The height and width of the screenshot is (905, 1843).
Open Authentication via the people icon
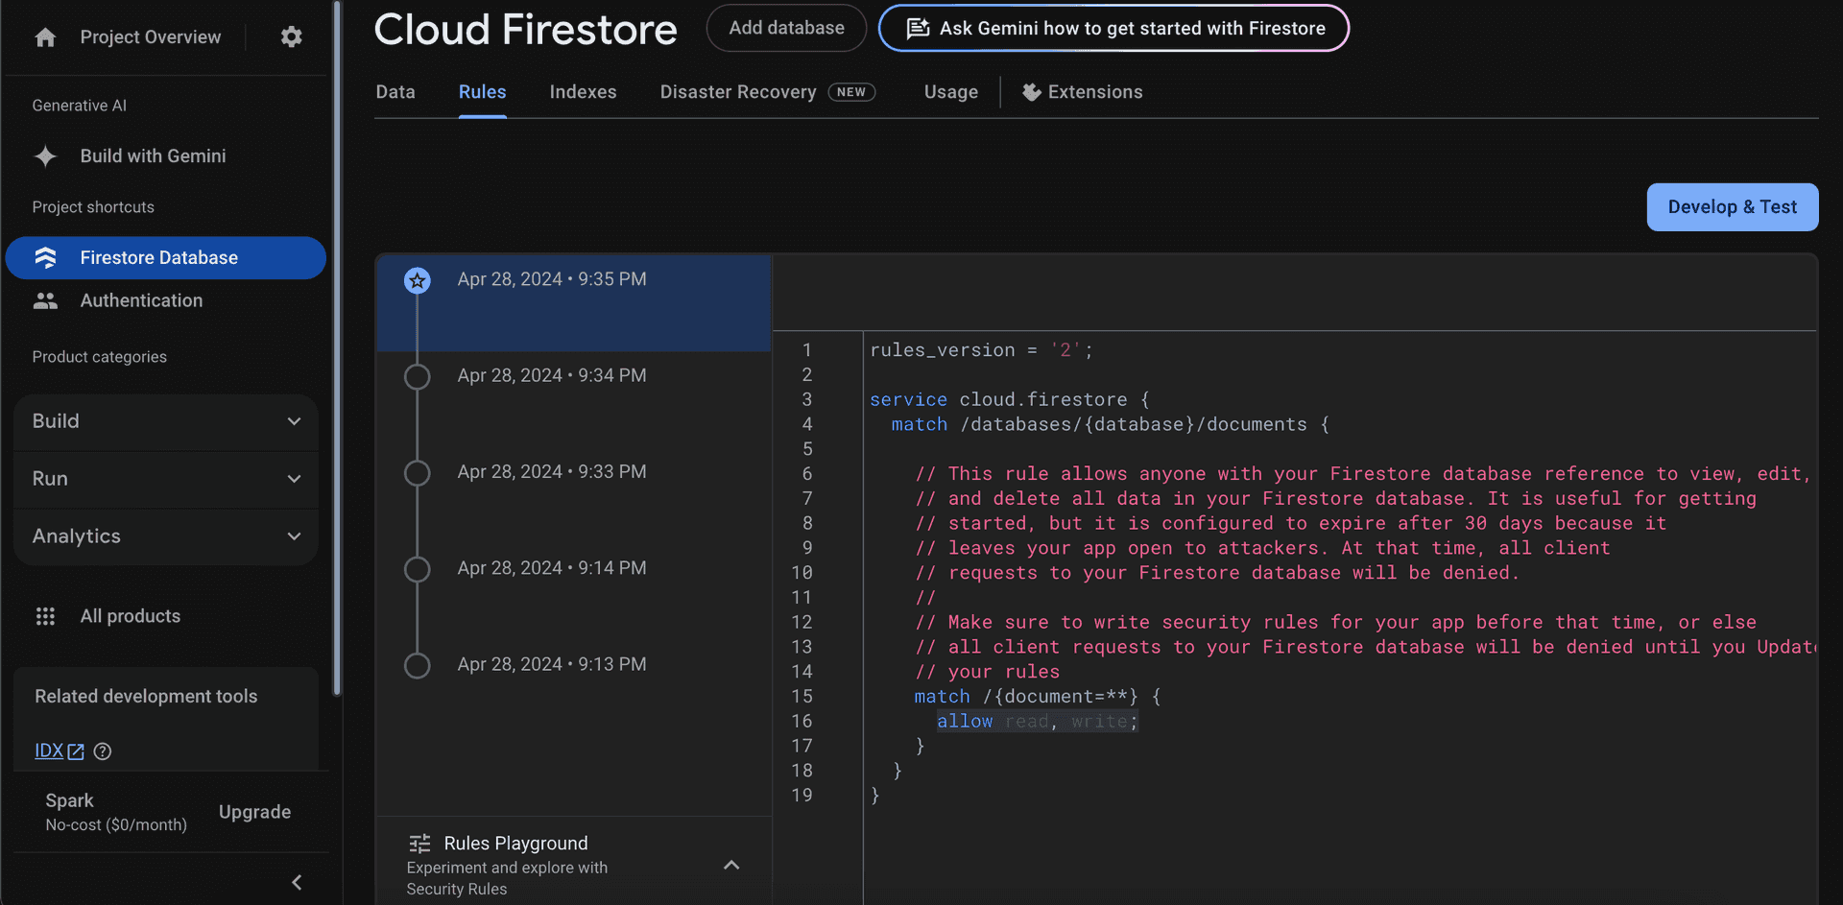[x=45, y=300]
